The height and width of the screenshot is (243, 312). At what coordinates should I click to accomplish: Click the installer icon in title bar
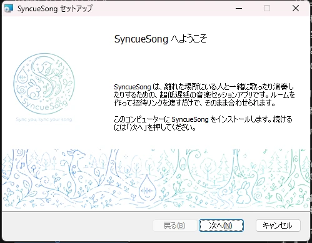tap(9, 8)
